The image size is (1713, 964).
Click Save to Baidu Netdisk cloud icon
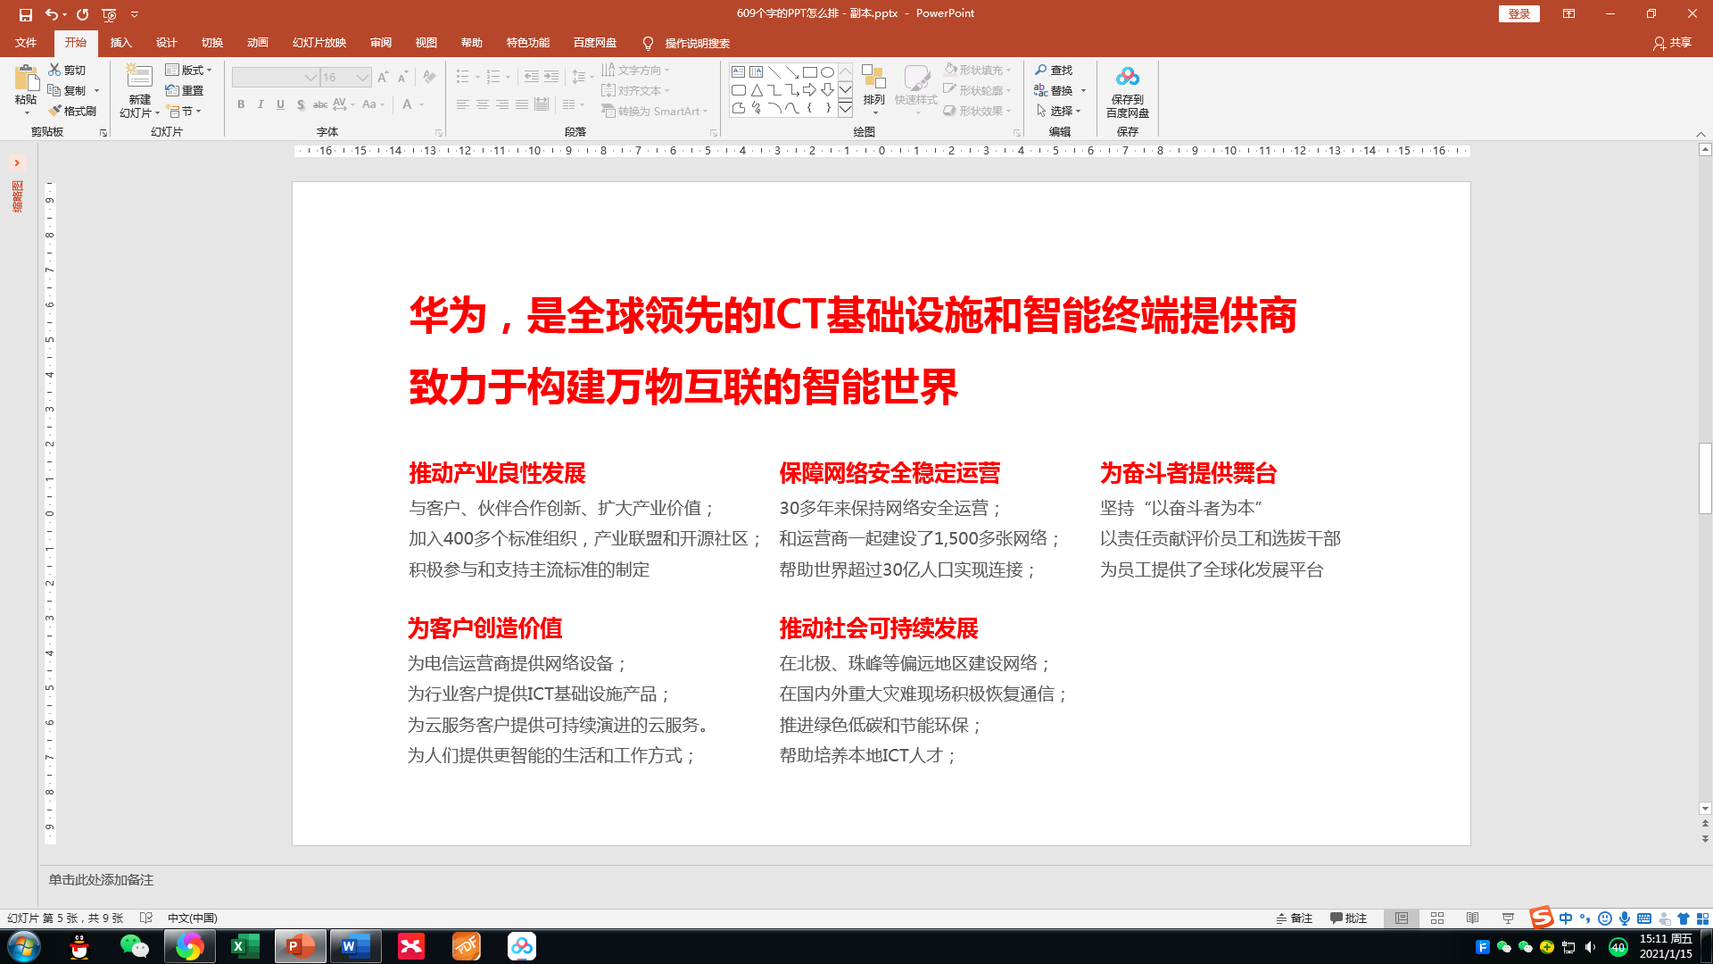click(x=1128, y=77)
